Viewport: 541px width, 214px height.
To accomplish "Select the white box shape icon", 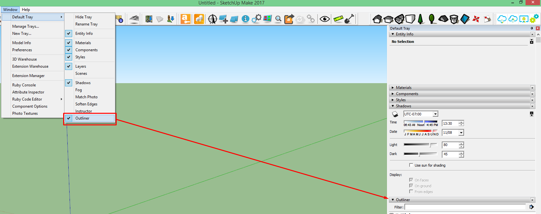I will click(x=410, y=19).
